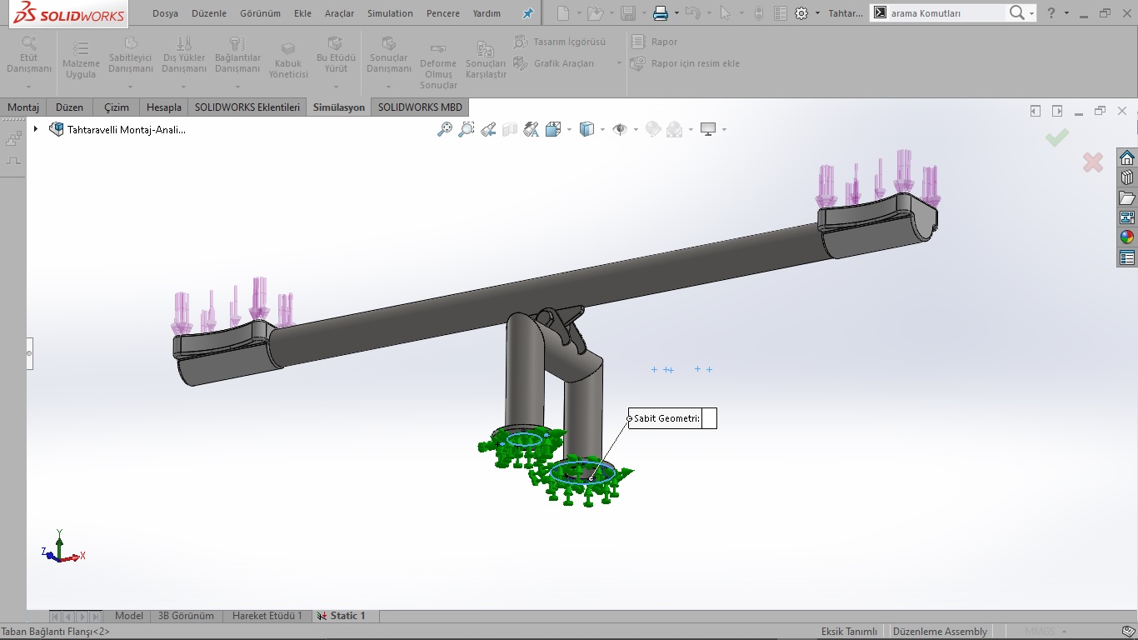Cancel with the red X icon
The width and height of the screenshot is (1138, 640).
point(1093,162)
